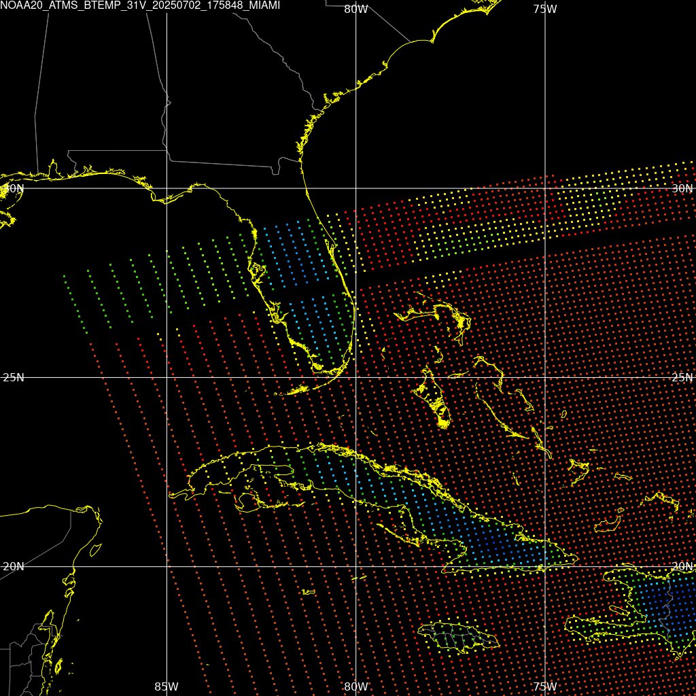Click the left-side 20N latitude label
Viewport: 696px width, 696px height.
(14, 566)
